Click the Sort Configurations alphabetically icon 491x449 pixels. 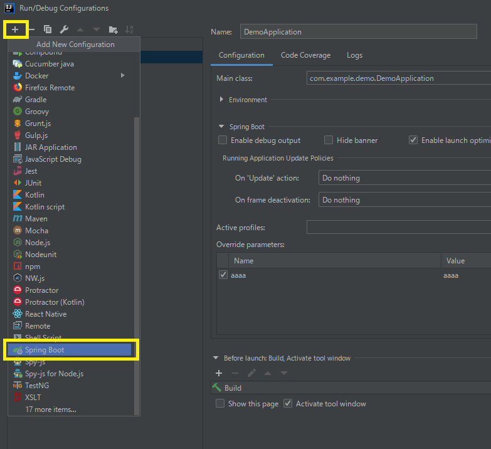pyautogui.click(x=129, y=29)
